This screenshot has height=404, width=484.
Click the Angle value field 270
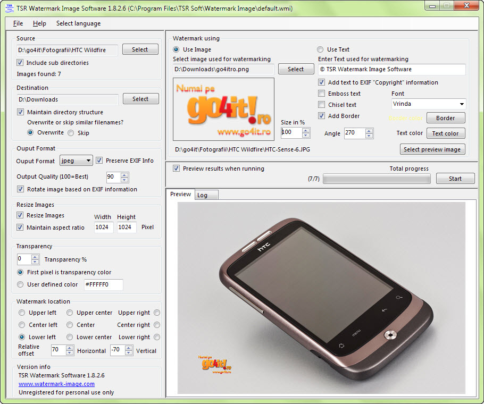click(x=355, y=133)
